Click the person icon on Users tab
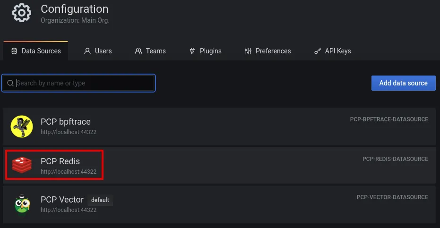This screenshot has height=228, width=440. [87, 51]
